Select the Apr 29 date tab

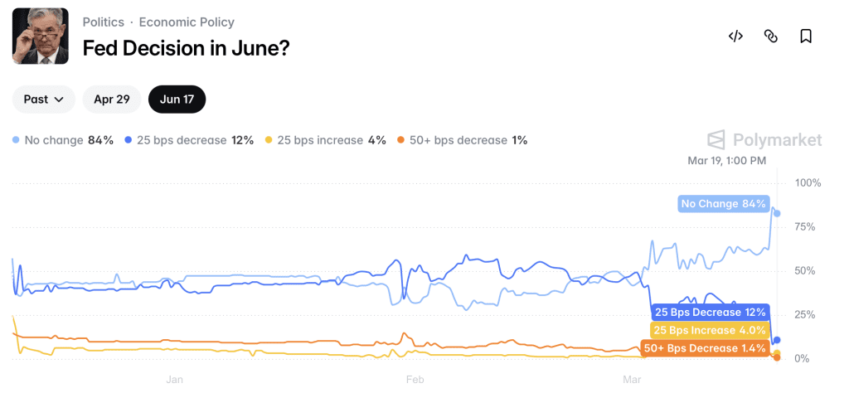click(x=112, y=99)
